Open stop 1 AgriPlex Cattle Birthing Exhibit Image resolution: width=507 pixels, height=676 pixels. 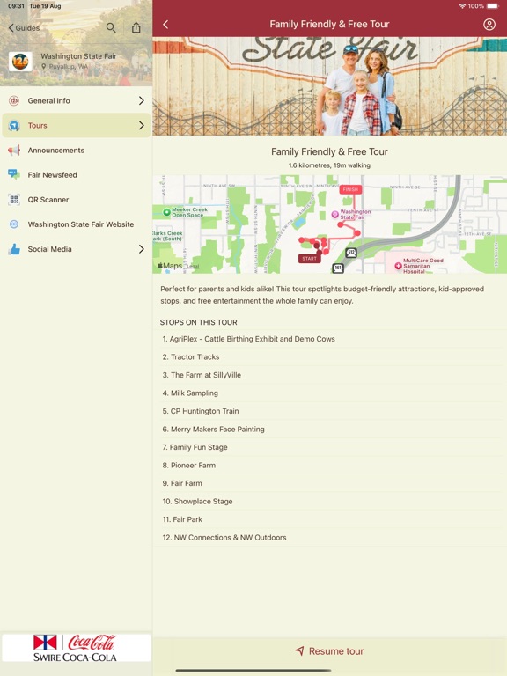pos(329,339)
